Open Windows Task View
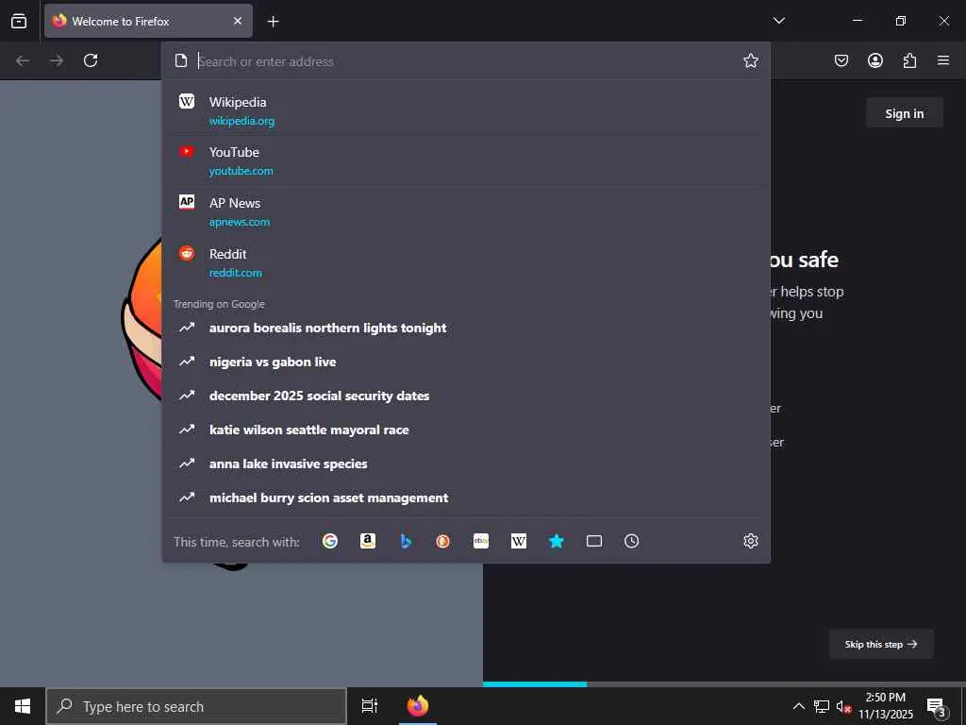The image size is (966, 725). coord(370,706)
